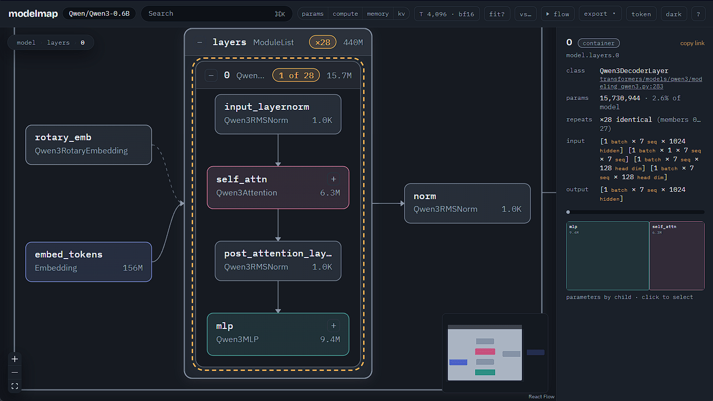Click the container type badge in details
Screen dimensions: 713x401
click(x=599, y=43)
